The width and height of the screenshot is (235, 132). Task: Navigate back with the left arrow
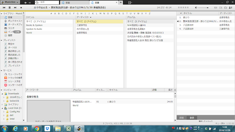(x=25, y=3)
